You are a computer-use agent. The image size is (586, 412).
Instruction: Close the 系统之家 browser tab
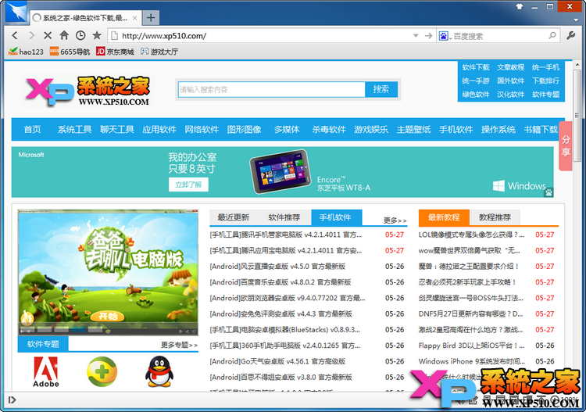[x=134, y=17]
